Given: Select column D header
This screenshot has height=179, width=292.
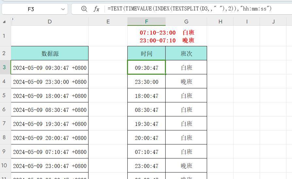Looking at the screenshot, I should [50, 22].
